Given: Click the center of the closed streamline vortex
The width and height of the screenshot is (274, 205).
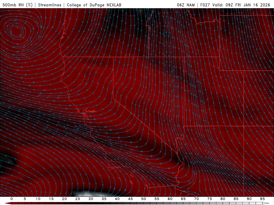Looking at the screenshot, I should pyautogui.click(x=17, y=31).
